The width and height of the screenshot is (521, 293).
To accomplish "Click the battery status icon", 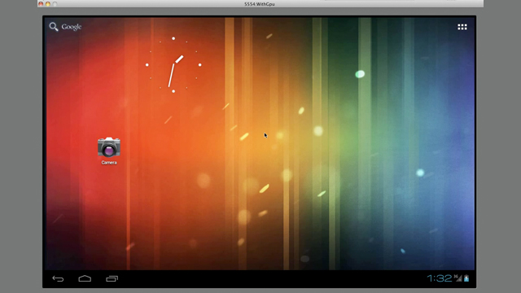I will [466, 278].
